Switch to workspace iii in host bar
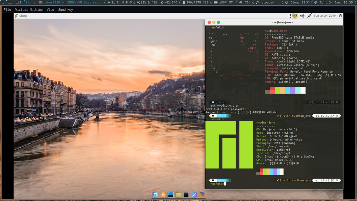Image resolution: width=357 pixels, height=201 pixels. pyautogui.click(x=19, y=2)
